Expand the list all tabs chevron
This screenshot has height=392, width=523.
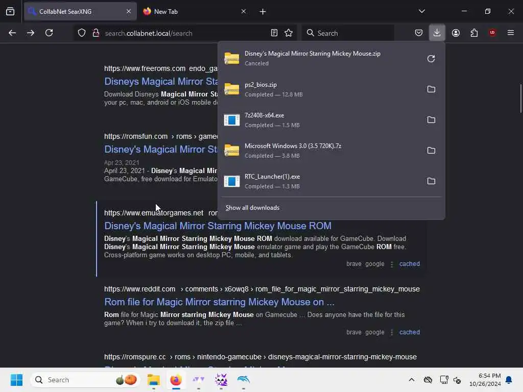coord(421,11)
